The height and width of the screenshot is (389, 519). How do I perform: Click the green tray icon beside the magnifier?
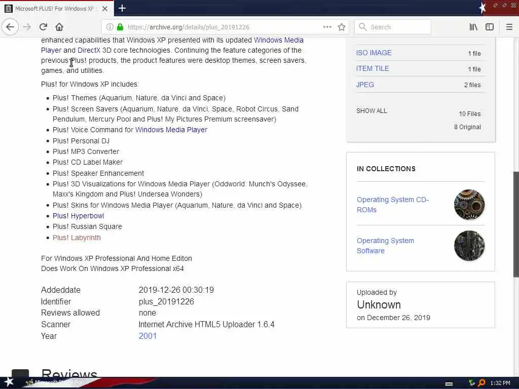[x=472, y=383]
